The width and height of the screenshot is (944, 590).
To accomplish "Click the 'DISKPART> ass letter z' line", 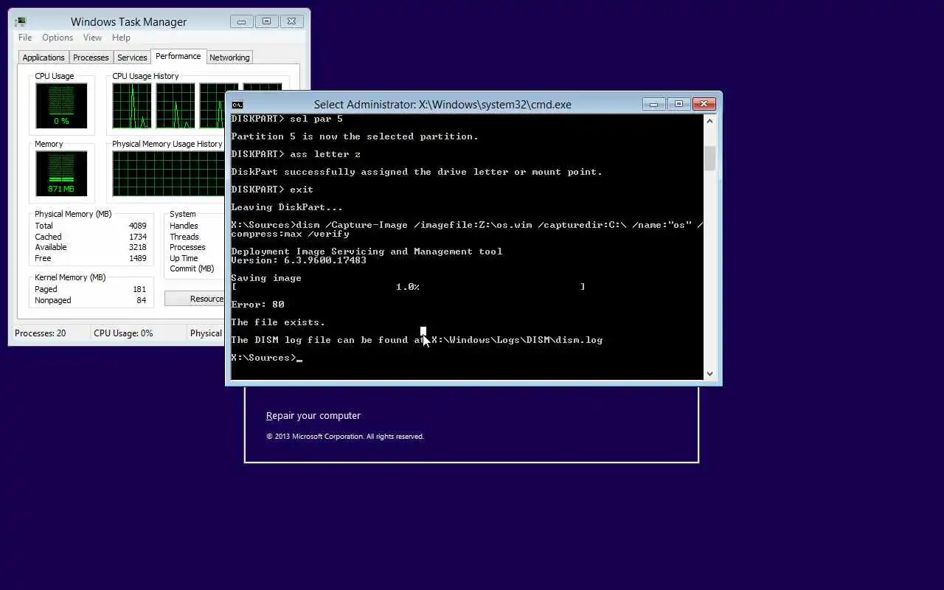I will (x=296, y=154).
